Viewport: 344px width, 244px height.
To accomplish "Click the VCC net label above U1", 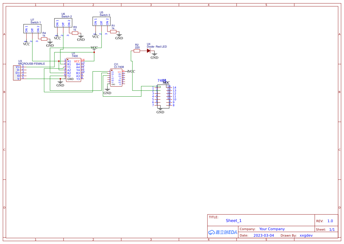I will (x=94, y=47).
